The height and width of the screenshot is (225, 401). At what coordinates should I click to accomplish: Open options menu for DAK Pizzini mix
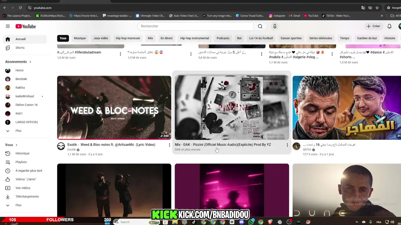click(287, 145)
